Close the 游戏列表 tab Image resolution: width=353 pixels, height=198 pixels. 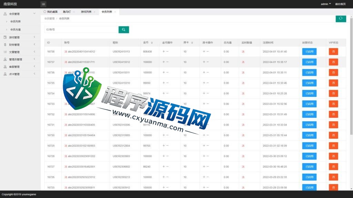94,12
